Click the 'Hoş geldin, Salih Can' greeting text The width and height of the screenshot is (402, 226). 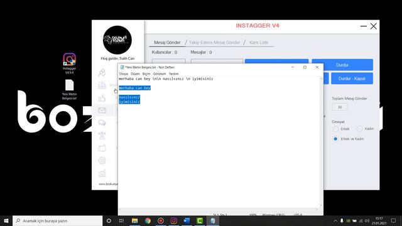click(x=117, y=58)
